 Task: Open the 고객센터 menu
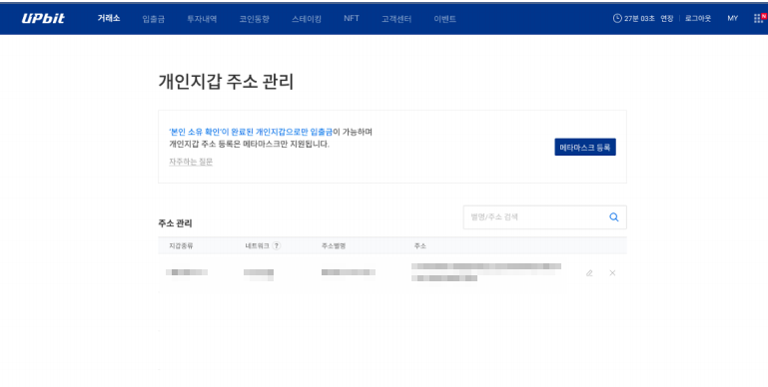(396, 19)
